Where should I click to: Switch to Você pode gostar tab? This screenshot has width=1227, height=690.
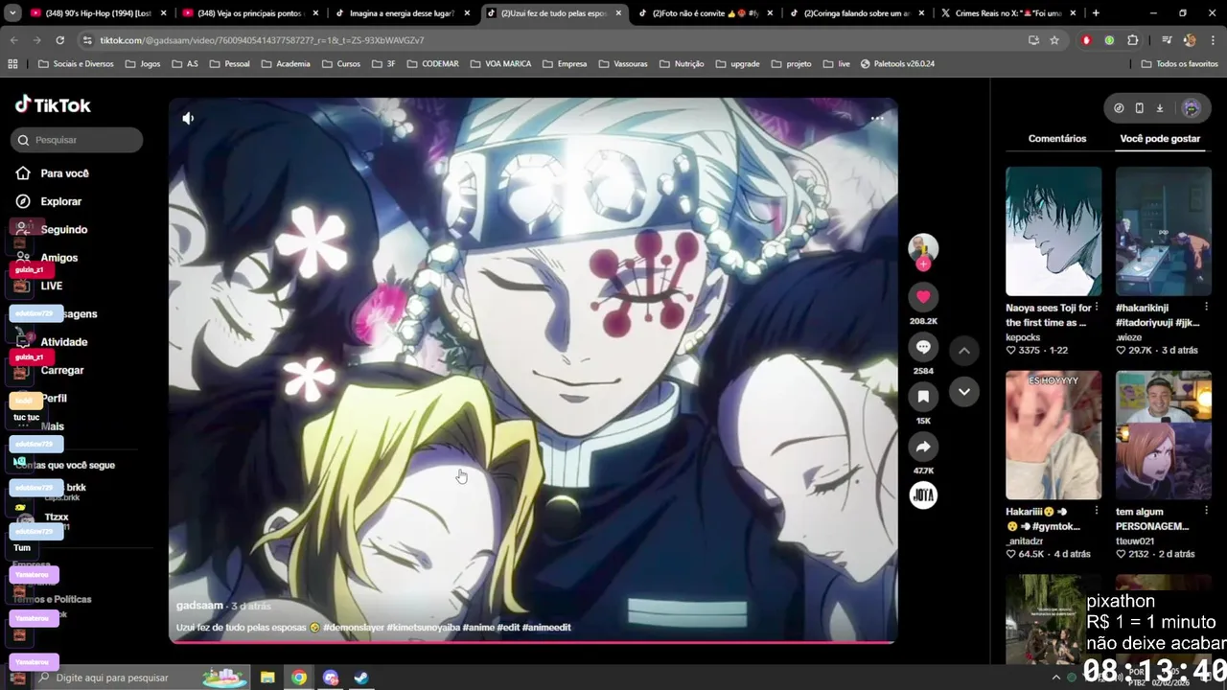pyautogui.click(x=1160, y=139)
